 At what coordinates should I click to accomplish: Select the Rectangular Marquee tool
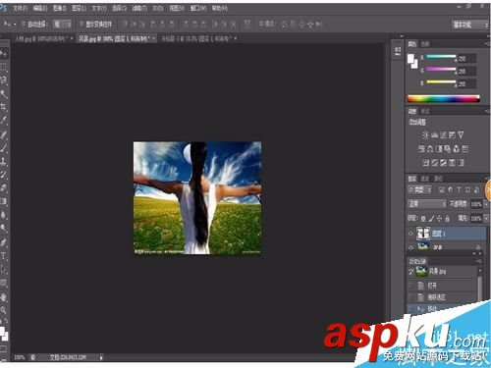click(x=4, y=67)
